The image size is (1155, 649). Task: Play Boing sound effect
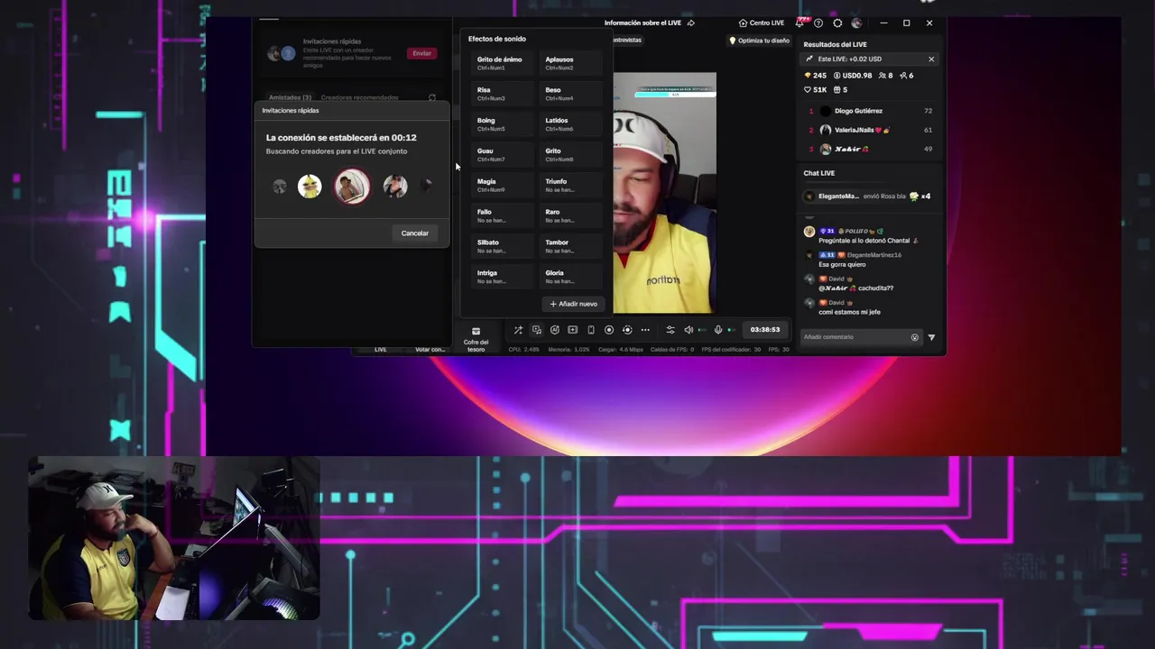pyautogui.click(x=504, y=124)
